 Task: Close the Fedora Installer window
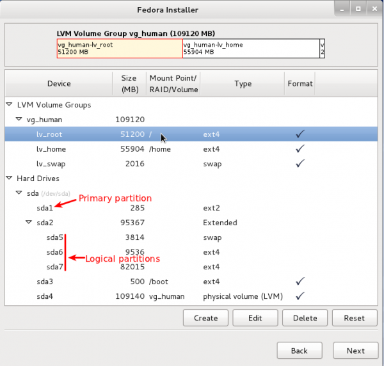click(x=374, y=9)
